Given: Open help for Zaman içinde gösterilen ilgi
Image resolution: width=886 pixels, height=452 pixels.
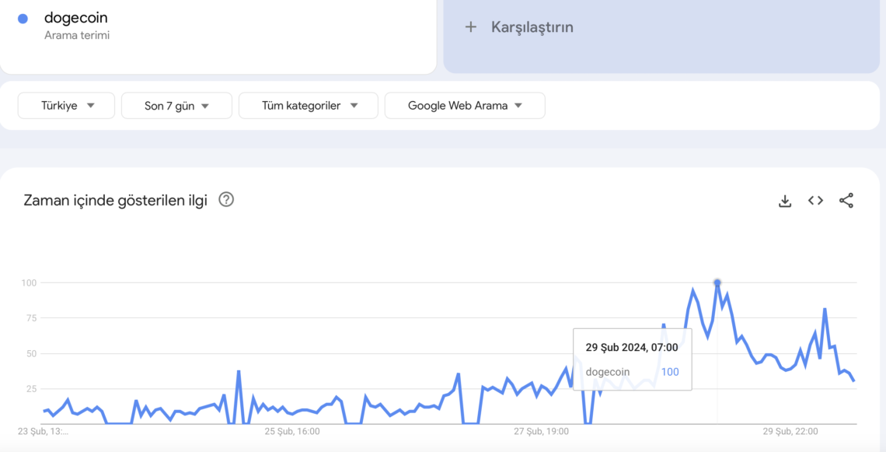Looking at the screenshot, I should click(x=226, y=199).
